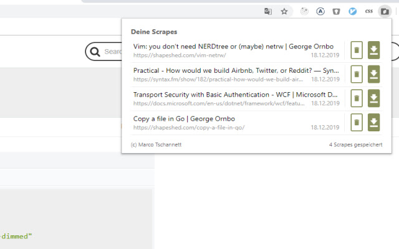399x249 pixels.
Task: Click the syntax.fm/show/182 URL
Action: [x=218, y=79]
